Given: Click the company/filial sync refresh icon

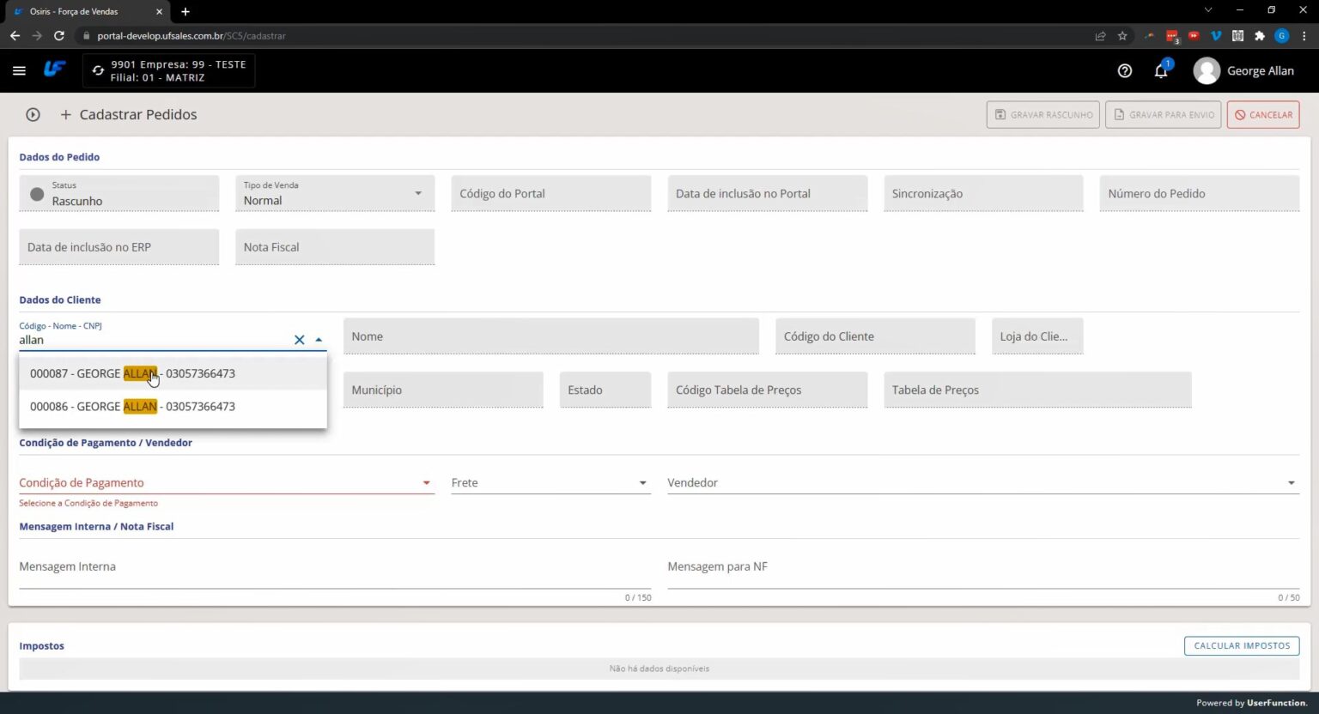Looking at the screenshot, I should (97, 71).
